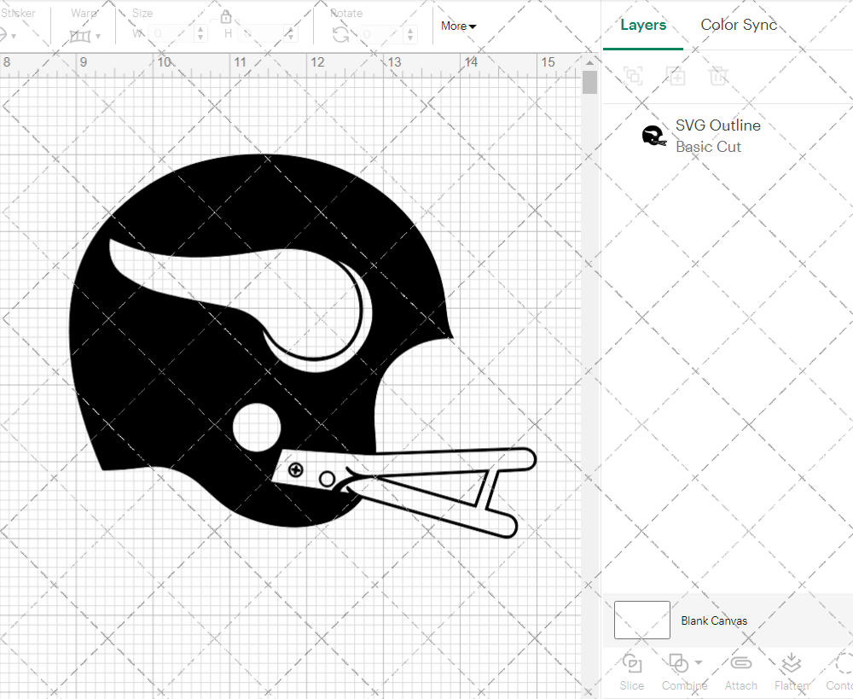853x699 pixels.
Task: Open the More dropdown menu
Action: 459,26
